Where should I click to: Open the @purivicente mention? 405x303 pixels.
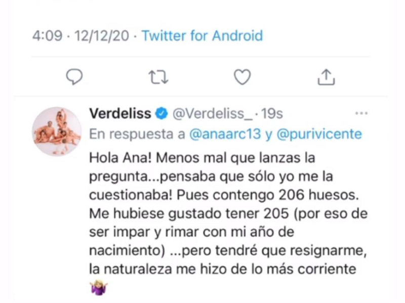coord(319,134)
